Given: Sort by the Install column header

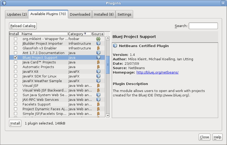Looking at the screenshot, I should click(16, 34).
